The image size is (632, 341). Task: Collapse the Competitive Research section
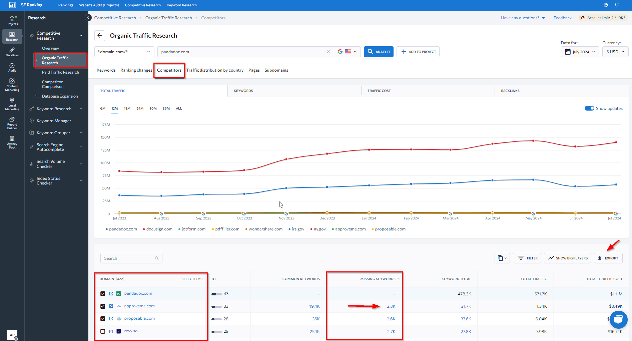pos(81,36)
